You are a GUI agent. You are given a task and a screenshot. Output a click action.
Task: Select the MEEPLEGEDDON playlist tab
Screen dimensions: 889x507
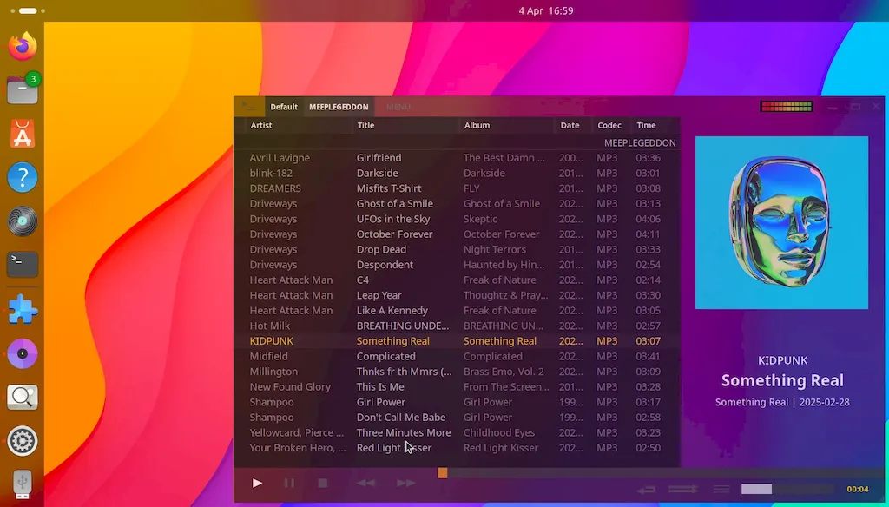[x=339, y=107]
